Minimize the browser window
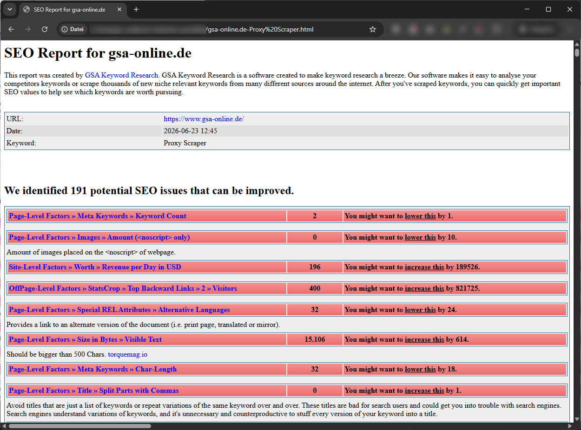This screenshot has width=581, height=430. (527, 9)
